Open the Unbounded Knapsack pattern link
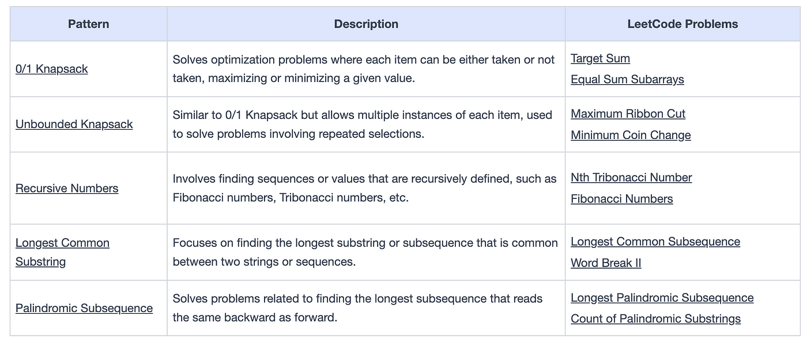 (74, 124)
